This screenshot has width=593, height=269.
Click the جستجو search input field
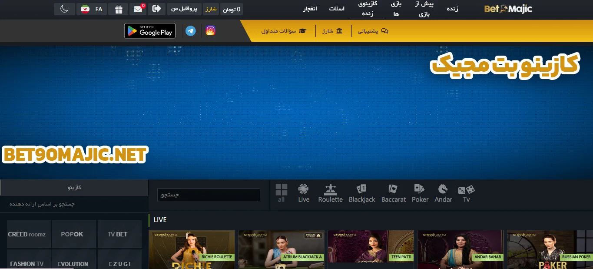coord(209,195)
